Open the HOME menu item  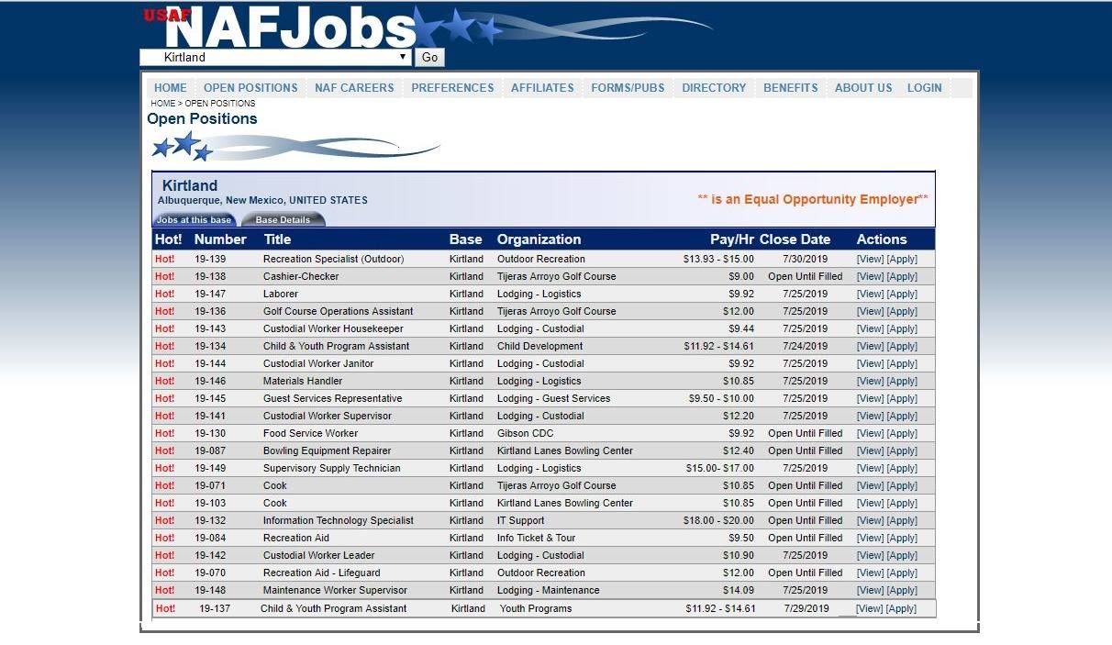coord(171,88)
